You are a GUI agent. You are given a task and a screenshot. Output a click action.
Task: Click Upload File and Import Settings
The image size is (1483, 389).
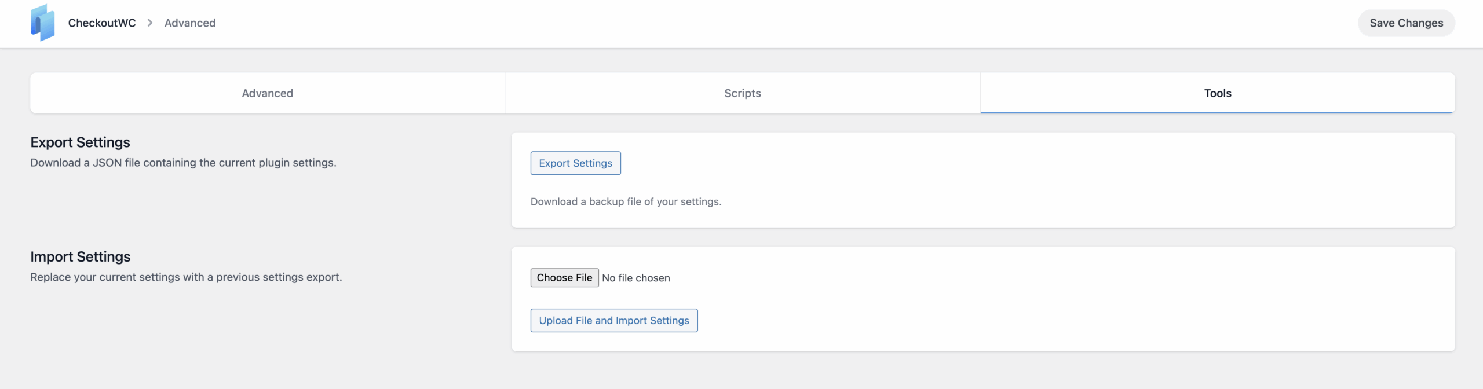pos(613,321)
